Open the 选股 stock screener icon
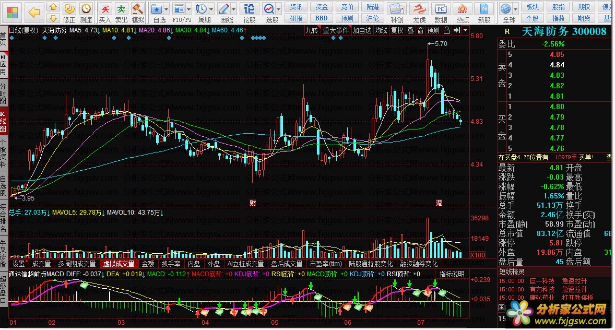 (269, 9)
